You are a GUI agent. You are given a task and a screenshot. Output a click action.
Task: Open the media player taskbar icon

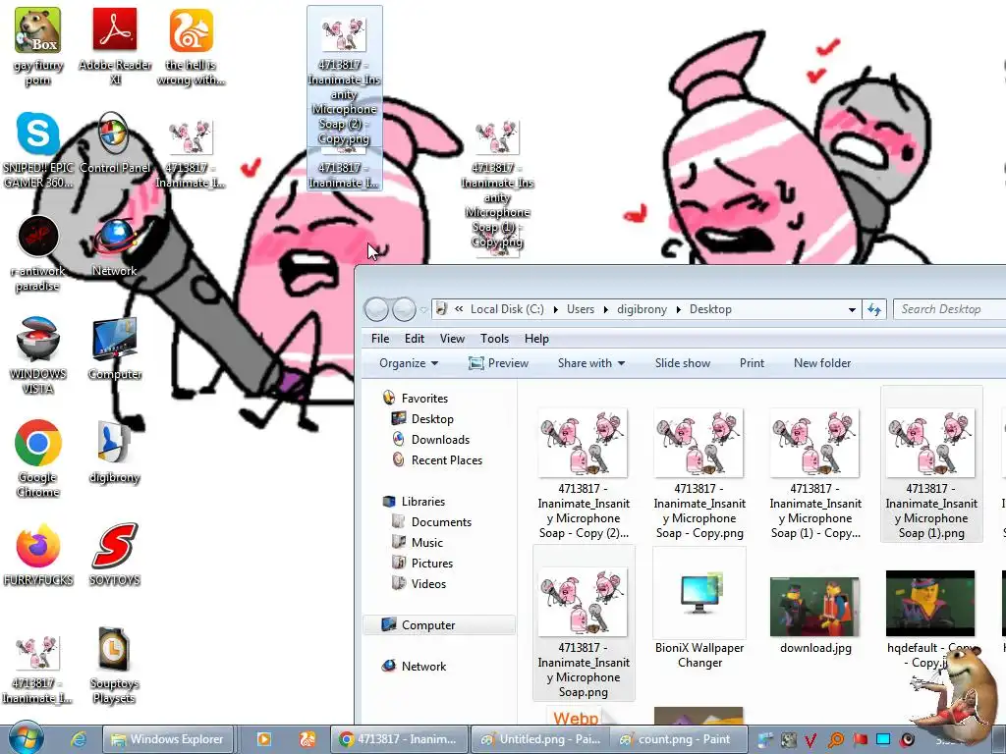[x=263, y=739]
